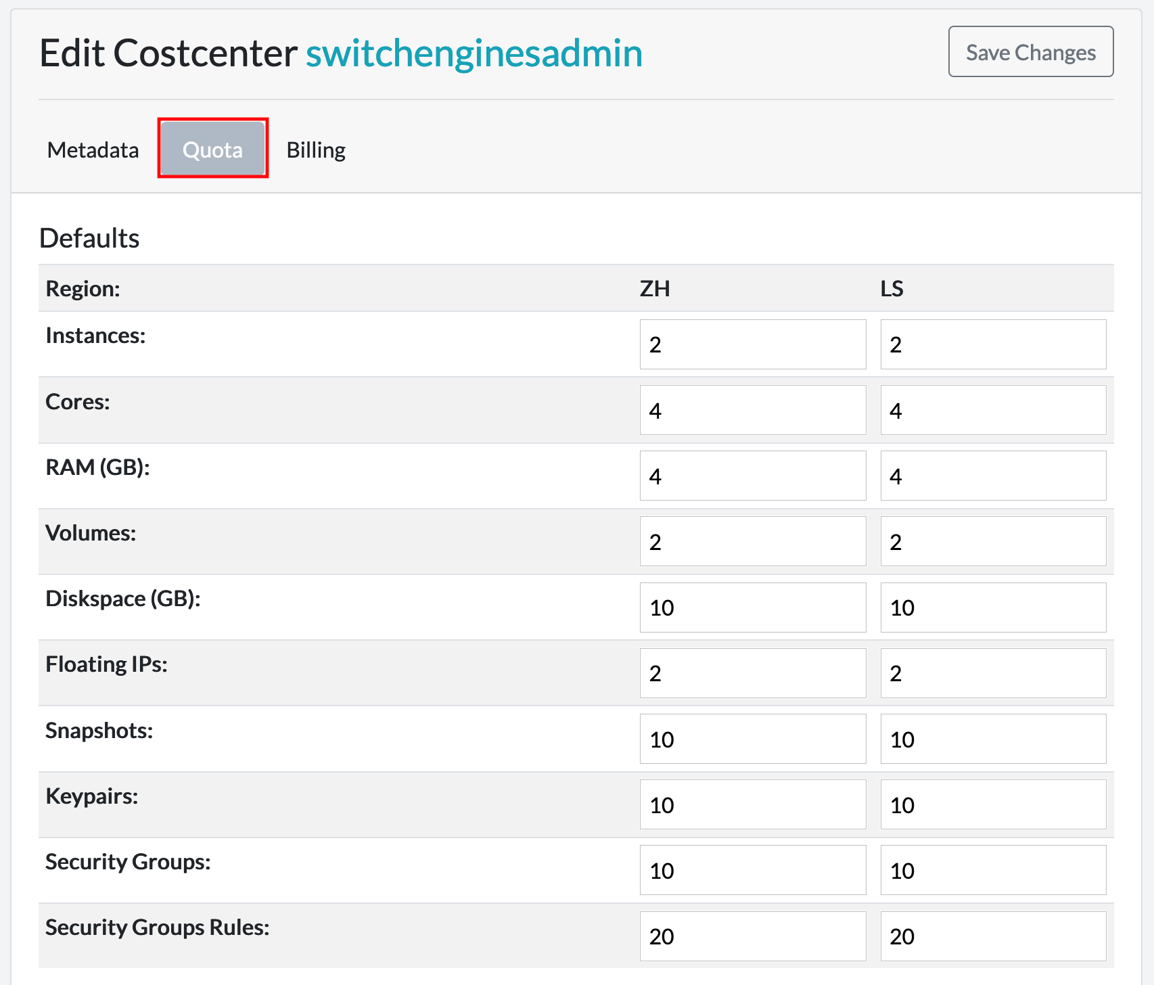Focus the LS Instances input field
The width and height of the screenshot is (1154, 985).
(x=993, y=344)
